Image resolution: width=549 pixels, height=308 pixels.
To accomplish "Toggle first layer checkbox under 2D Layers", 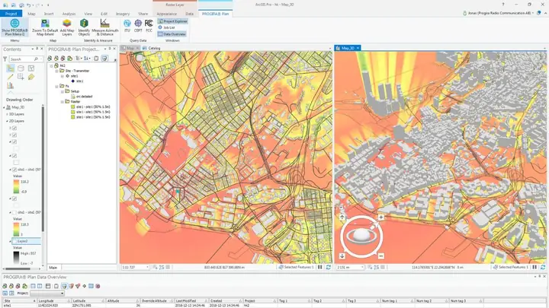I will [x=14, y=129].
